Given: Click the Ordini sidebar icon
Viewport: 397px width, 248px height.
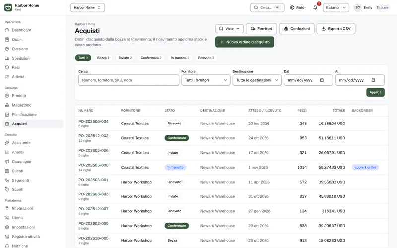Looking at the screenshot, I should tap(7, 40).
